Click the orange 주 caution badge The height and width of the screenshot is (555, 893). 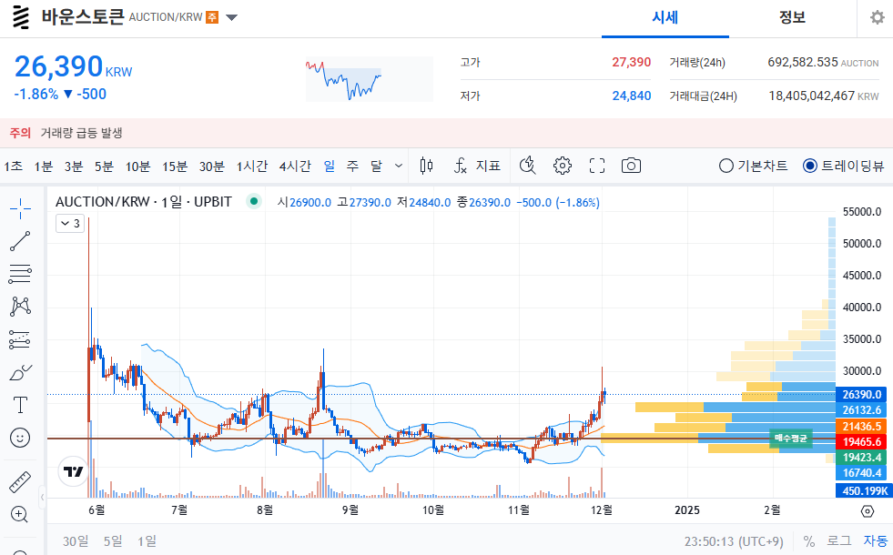pos(212,17)
